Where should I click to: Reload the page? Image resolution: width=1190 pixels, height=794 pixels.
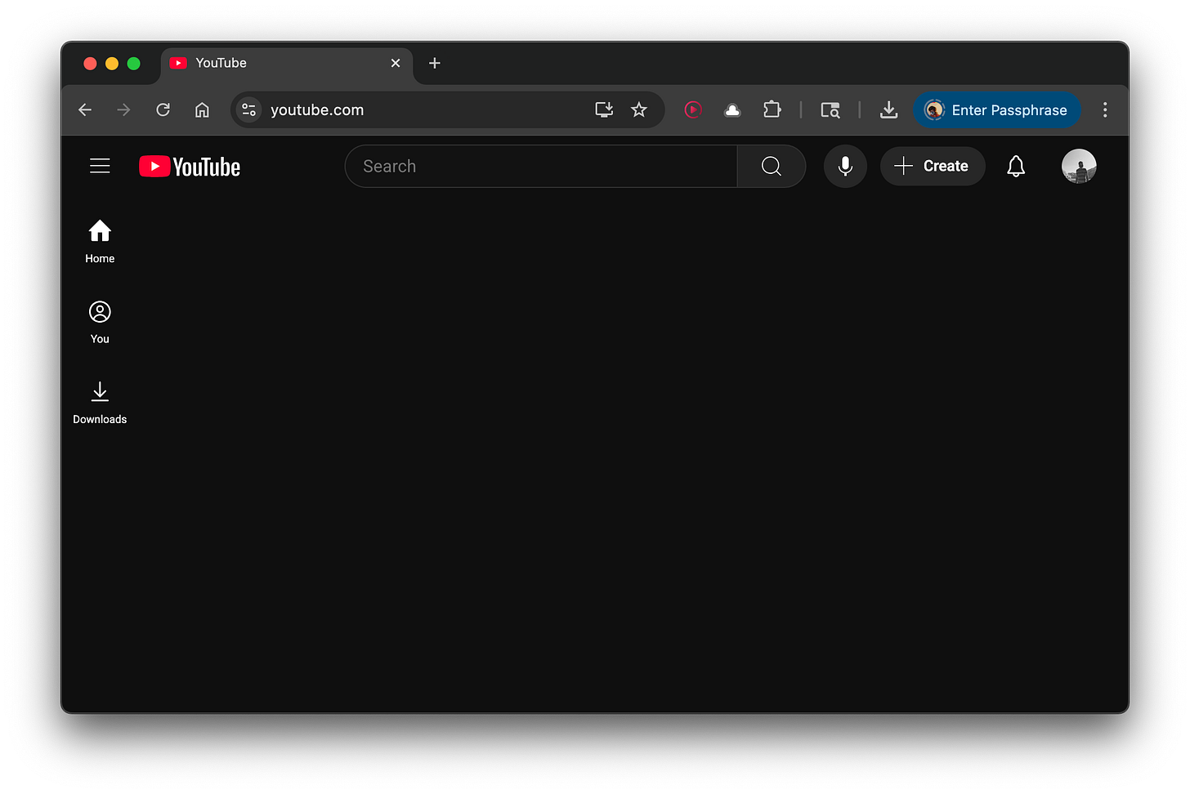pos(163,109)
